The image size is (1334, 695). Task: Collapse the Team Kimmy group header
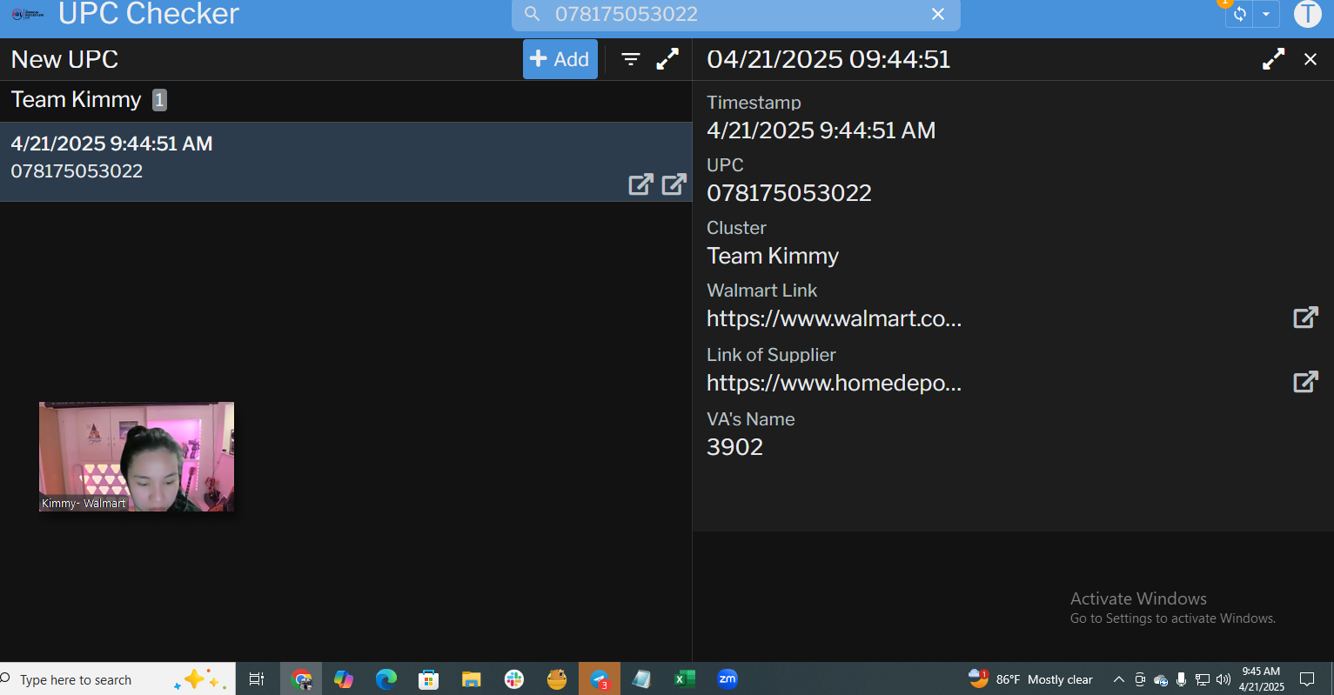point(77,100)
